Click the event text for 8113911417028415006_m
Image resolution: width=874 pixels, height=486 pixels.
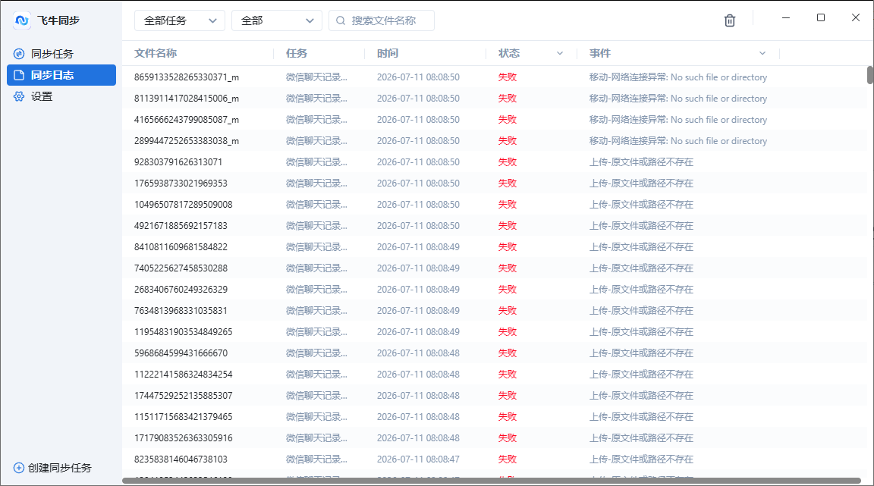[678, 98]
